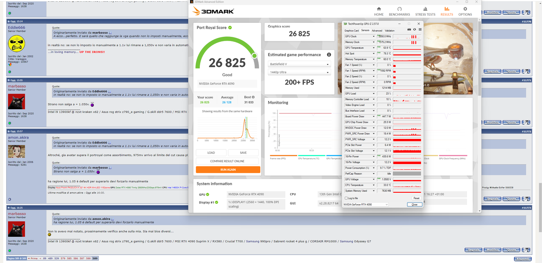
Task: Open GPU-Z hamburger menu icon
Action: (420, 30)
